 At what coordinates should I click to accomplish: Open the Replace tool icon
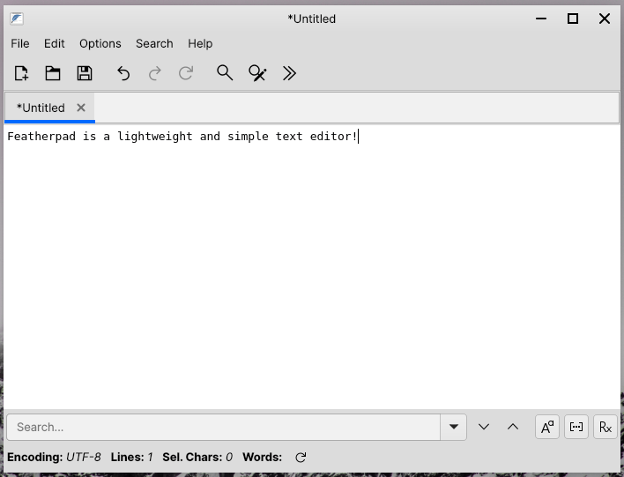pyautogui.click(x=257, y=73)
